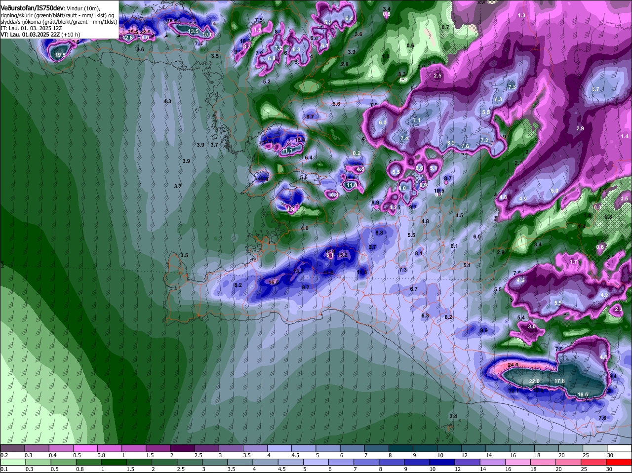
Task: Click the 15.2 value in the blue band
Action: (x=343, y=255)
